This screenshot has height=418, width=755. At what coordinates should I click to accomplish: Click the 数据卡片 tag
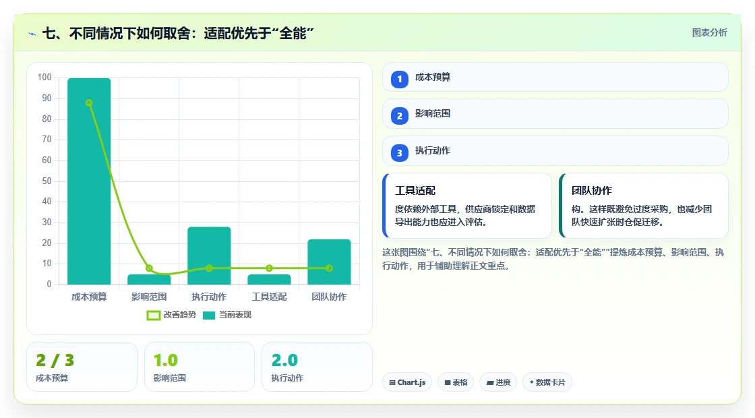547,382
